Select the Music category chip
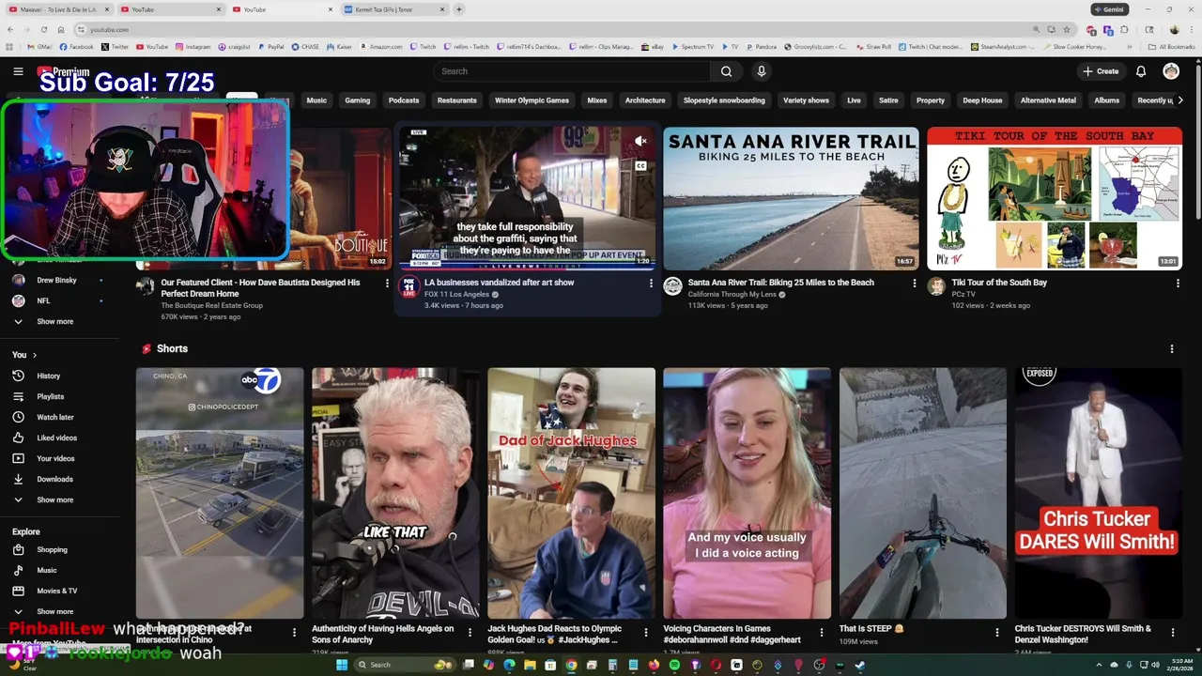Image resolution: width=1202 pixels, height=676 pixels. tap(316, 100)
